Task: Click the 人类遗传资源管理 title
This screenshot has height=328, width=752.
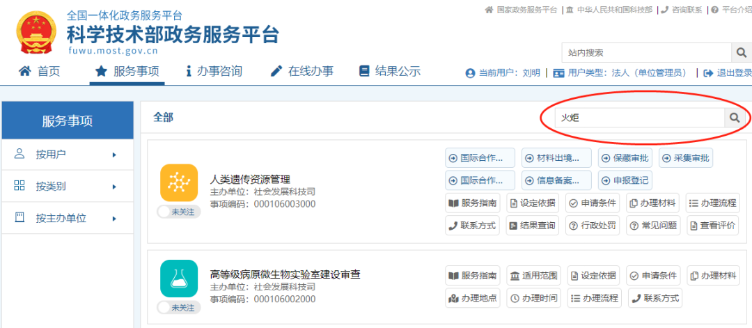Action: pyautogui.click(x=251, y=180)
